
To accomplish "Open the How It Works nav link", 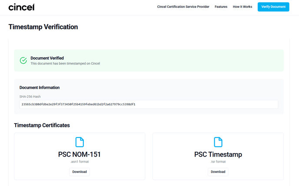I will tap(242, 7).
